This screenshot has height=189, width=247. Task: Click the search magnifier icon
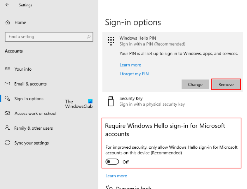89,37
